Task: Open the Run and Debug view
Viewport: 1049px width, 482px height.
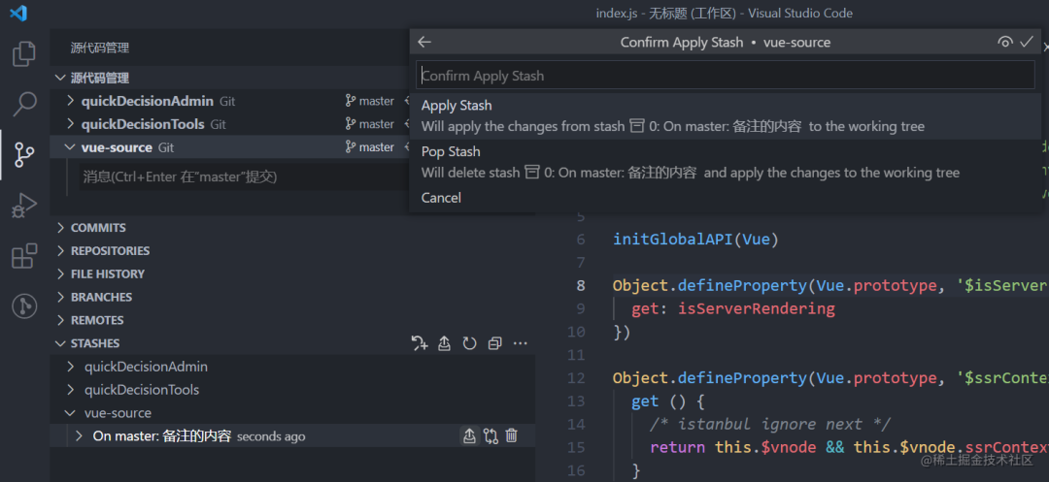Action: (24, 205)
